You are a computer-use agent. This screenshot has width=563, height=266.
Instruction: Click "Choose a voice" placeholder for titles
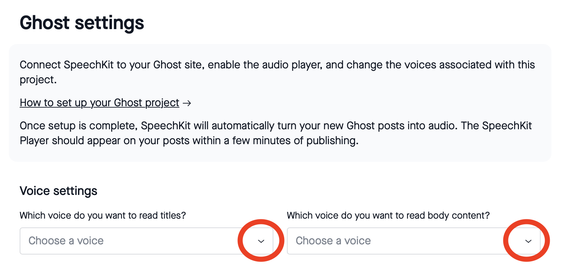tap(66, 241)
